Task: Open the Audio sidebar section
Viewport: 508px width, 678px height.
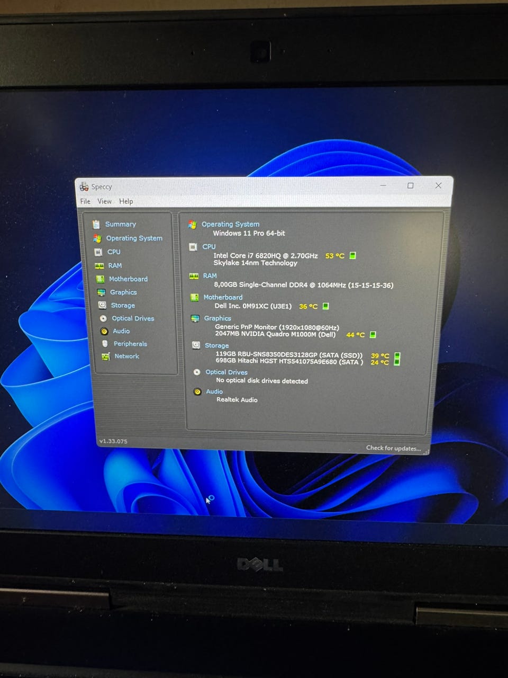Action: [x=121, y=331]
